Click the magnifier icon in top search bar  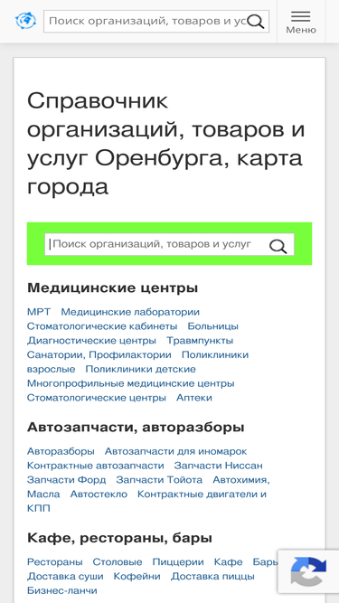point(255,21)
